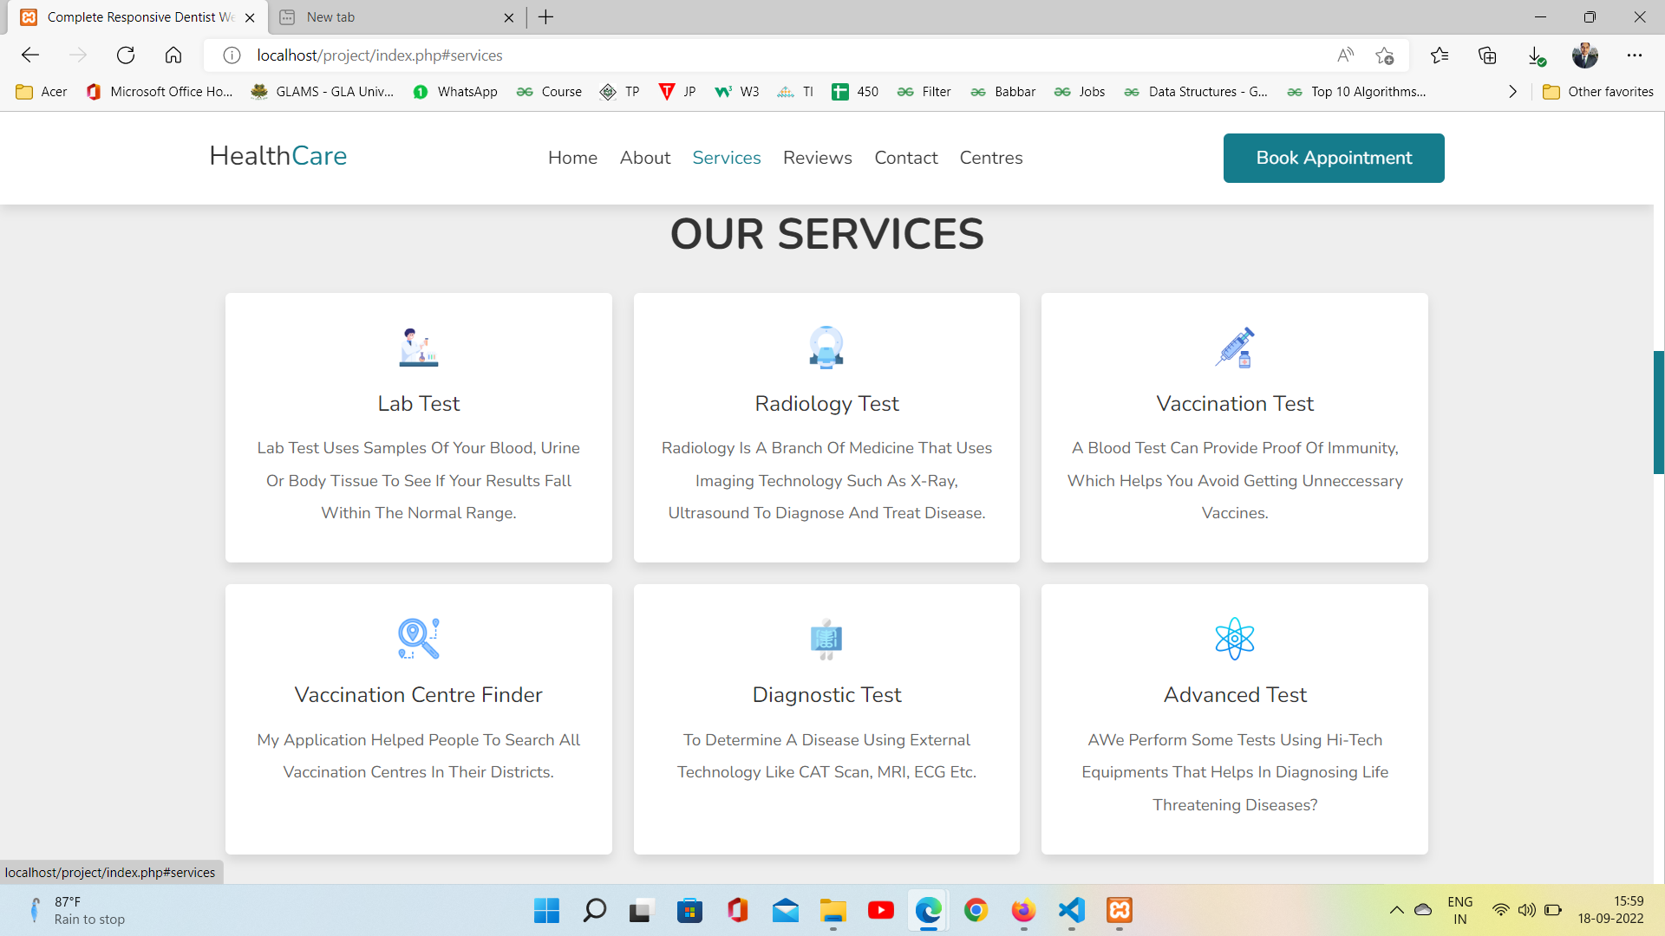Open the WhatsApp bookmark from favorites bar
The image size is (1665, 936).
tap(454, 91)
